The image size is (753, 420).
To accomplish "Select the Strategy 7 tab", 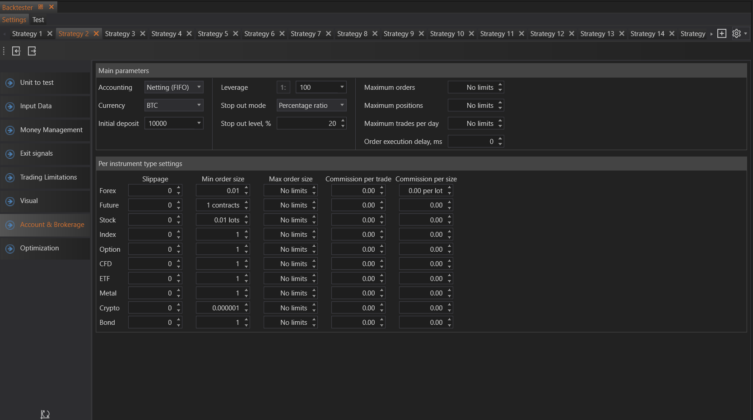I will click(x=306, y=34).
